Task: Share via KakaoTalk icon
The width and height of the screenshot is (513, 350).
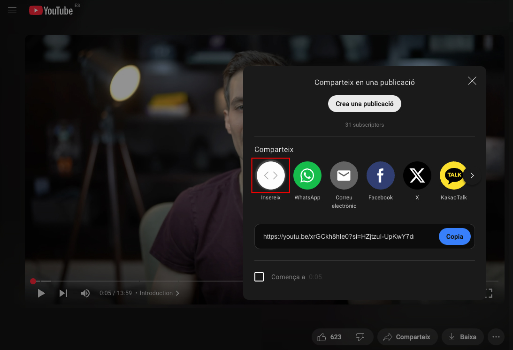Action: click(453, 175)
